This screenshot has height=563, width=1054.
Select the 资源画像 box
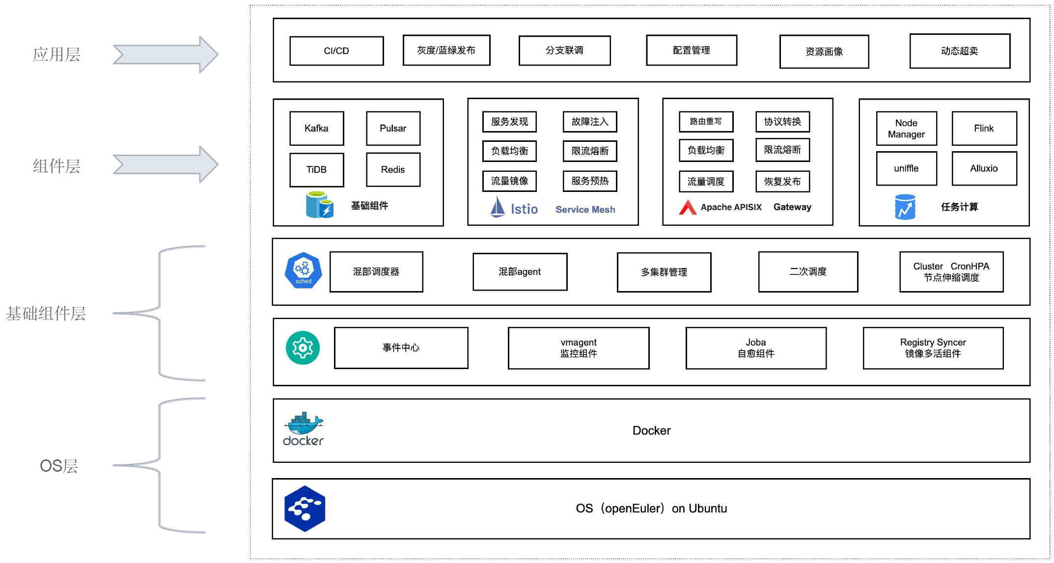click(824, 52)
